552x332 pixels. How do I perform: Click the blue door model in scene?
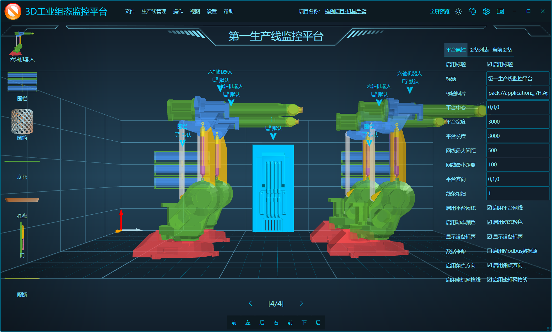pyautogui.click(x=273, y=188)
